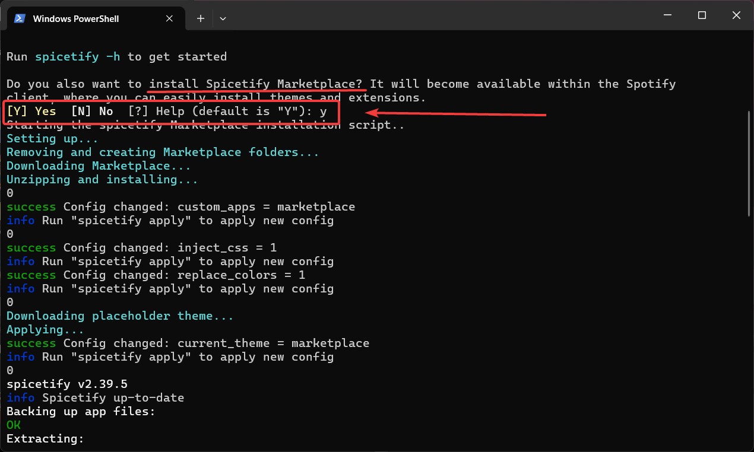
Task: Close the Windows PowerShell tab
Action: 169,18
